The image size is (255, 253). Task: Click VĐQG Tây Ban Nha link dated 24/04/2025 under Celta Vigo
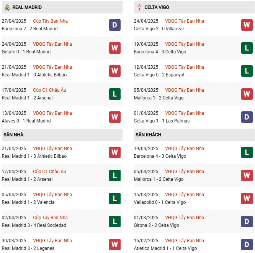pos(185,21)
